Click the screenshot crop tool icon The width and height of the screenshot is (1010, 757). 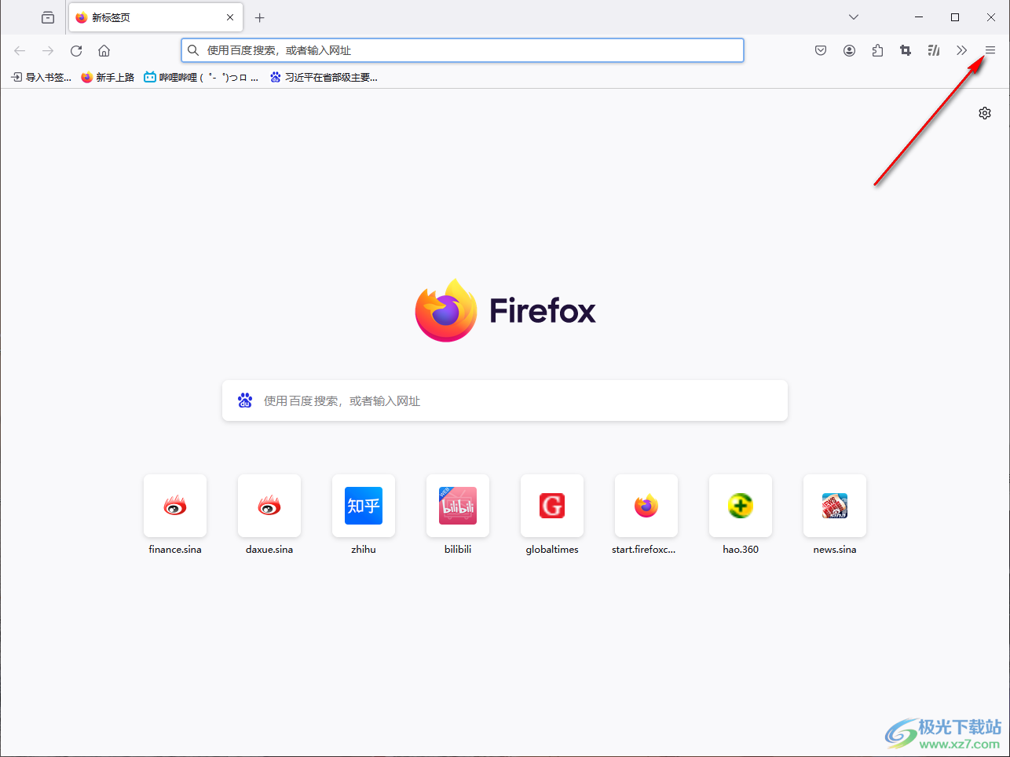906,50
